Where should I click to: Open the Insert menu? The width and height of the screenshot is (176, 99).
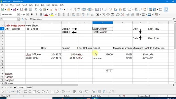[x=18, y=5]
